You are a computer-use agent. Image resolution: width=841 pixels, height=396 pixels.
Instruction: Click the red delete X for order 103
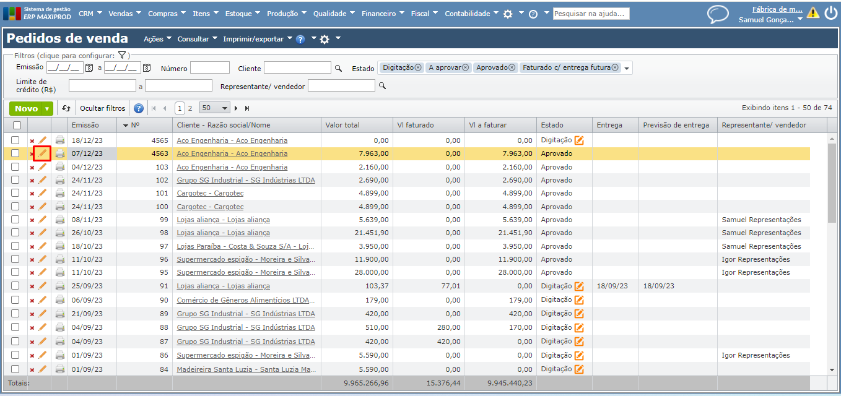32,168
